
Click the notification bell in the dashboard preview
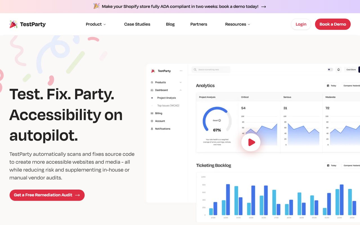(x=339, y=69)
